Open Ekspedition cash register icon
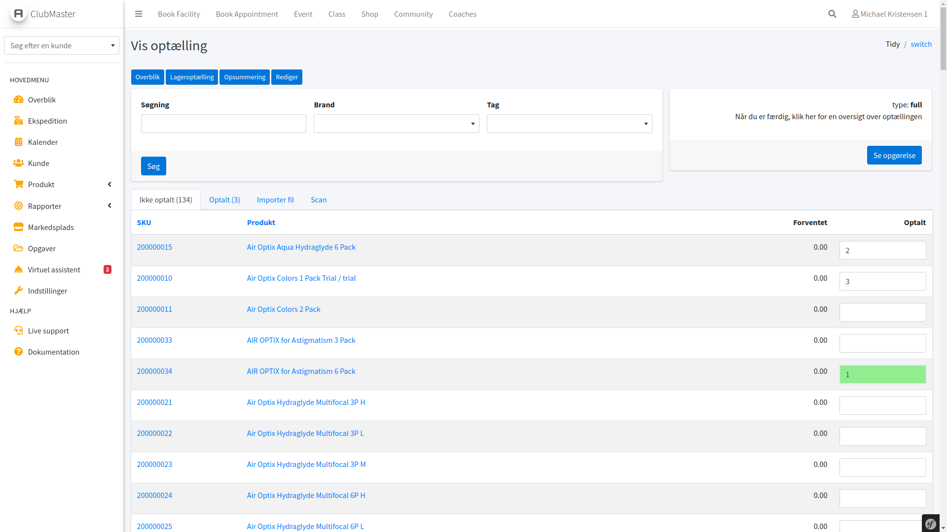The image size is (947, 532). click(18, 121)
